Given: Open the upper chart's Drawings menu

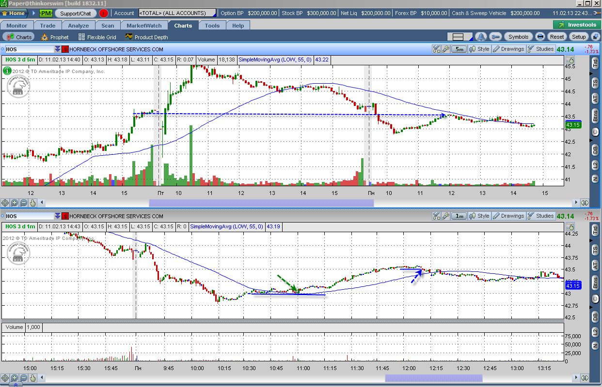Looking at the screenshot, I should [x=508, y=49].
